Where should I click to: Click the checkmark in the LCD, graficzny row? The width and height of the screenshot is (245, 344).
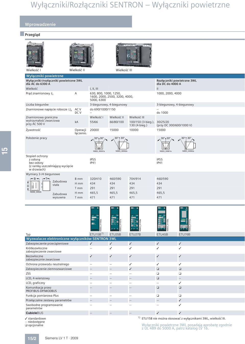tap(180, 283)
